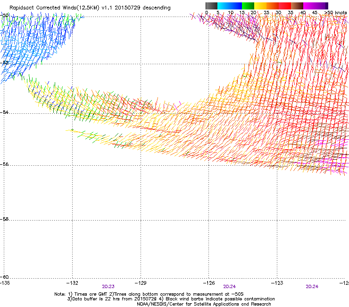Click the -129 longitude axis label

tap(141, 283)
